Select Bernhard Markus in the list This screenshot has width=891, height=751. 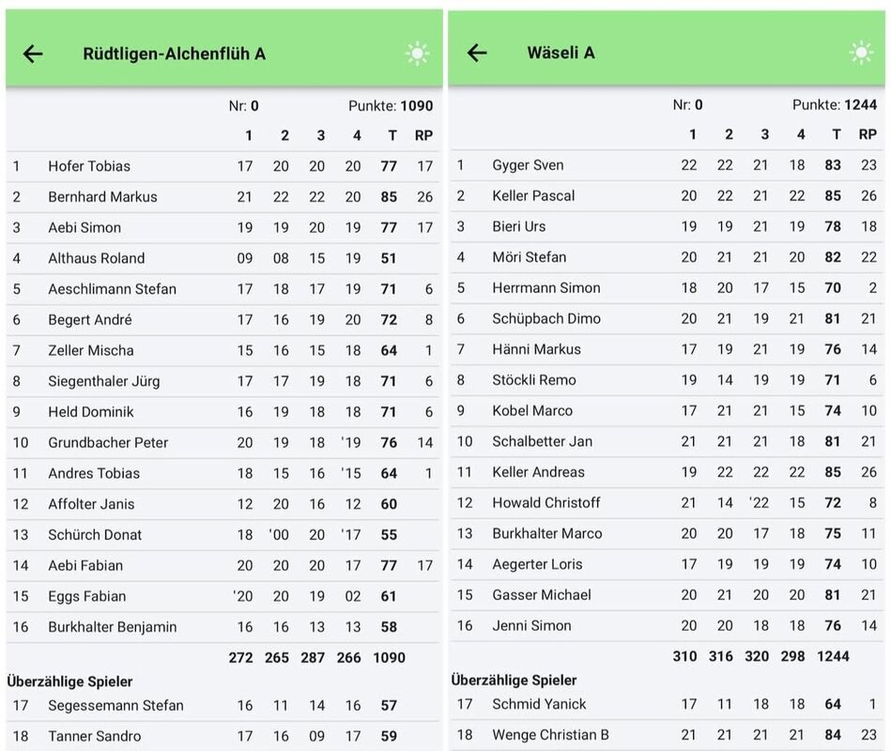(x=102, y=197)
